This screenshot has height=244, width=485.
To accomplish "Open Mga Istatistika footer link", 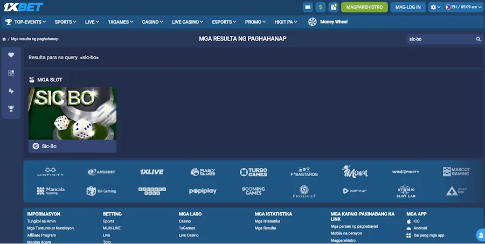I will [267, 221].
